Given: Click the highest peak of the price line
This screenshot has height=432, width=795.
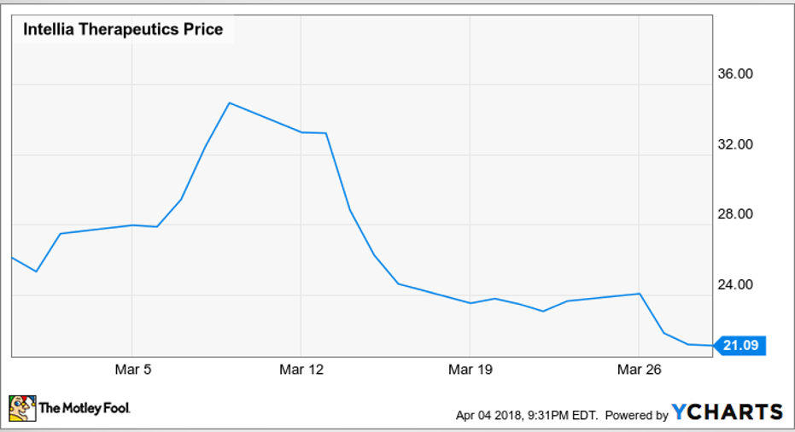Looking at the screenshot, I should pos(229,103).
